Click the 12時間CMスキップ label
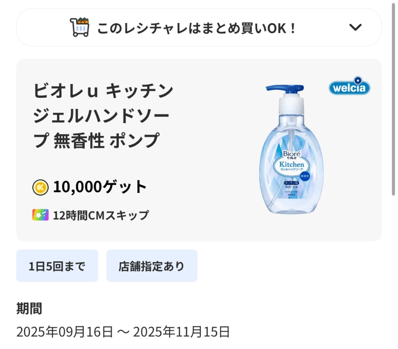This screenshot has width=398, height=349. (101, 215)
